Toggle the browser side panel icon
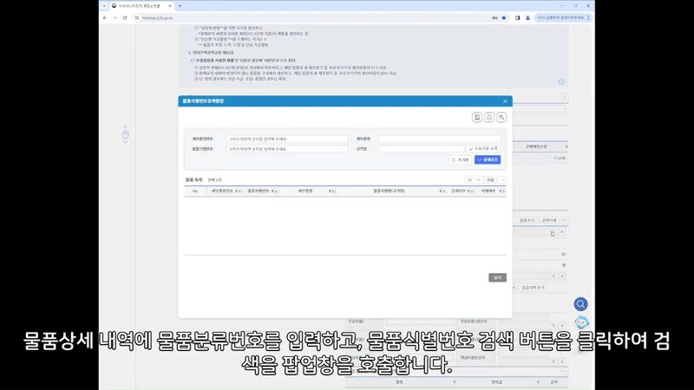 coord(517,18)
